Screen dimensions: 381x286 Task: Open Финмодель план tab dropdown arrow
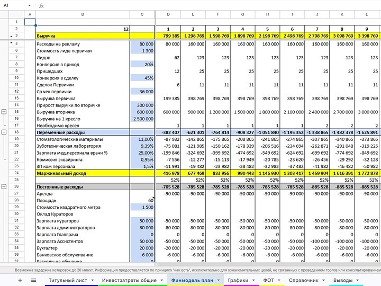tap(219, 280)
